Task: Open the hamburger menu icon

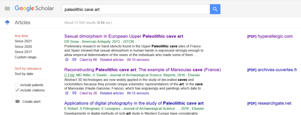Action: click(x=7, y=9)
